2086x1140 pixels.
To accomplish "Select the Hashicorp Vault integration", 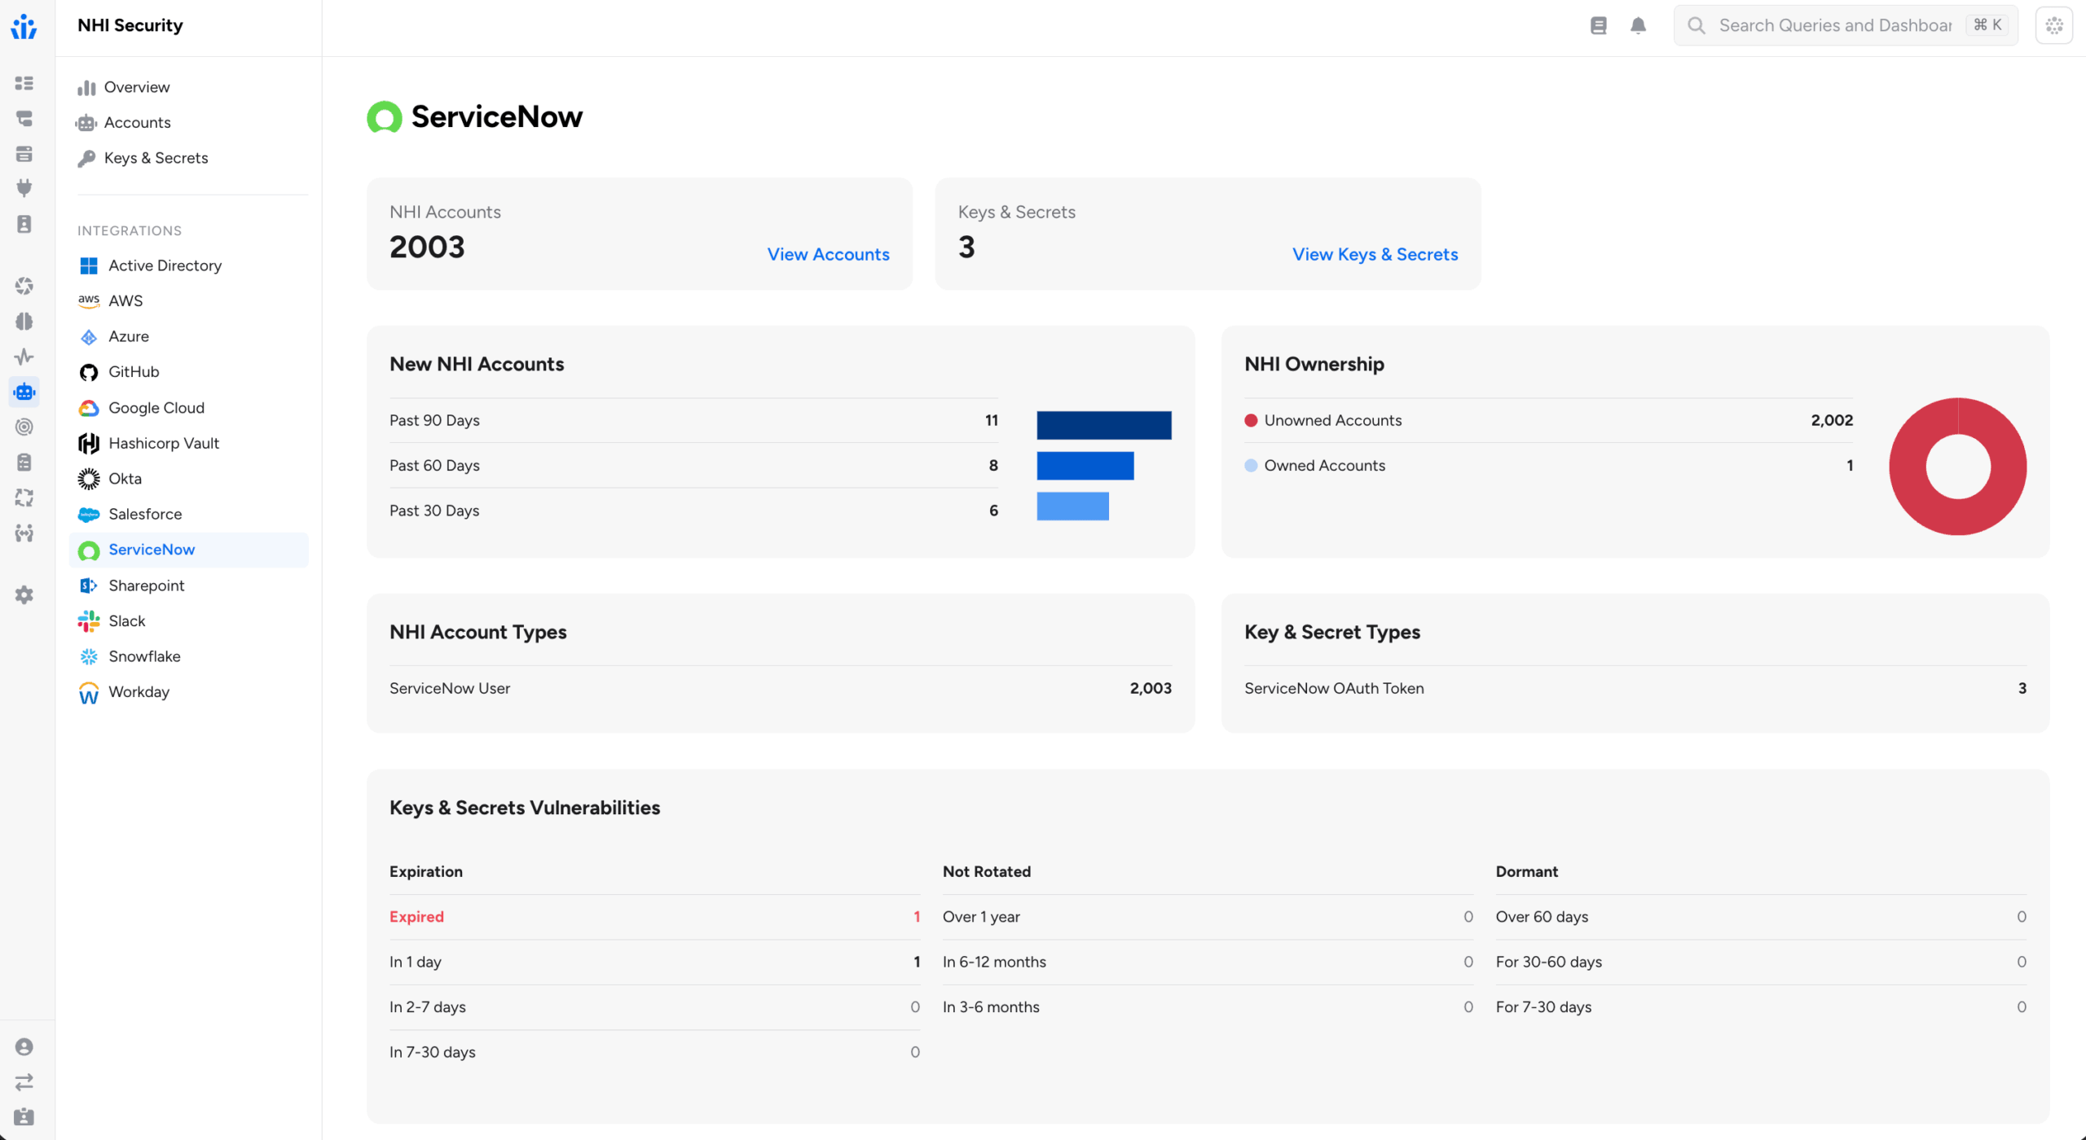I will pos(163,443).
